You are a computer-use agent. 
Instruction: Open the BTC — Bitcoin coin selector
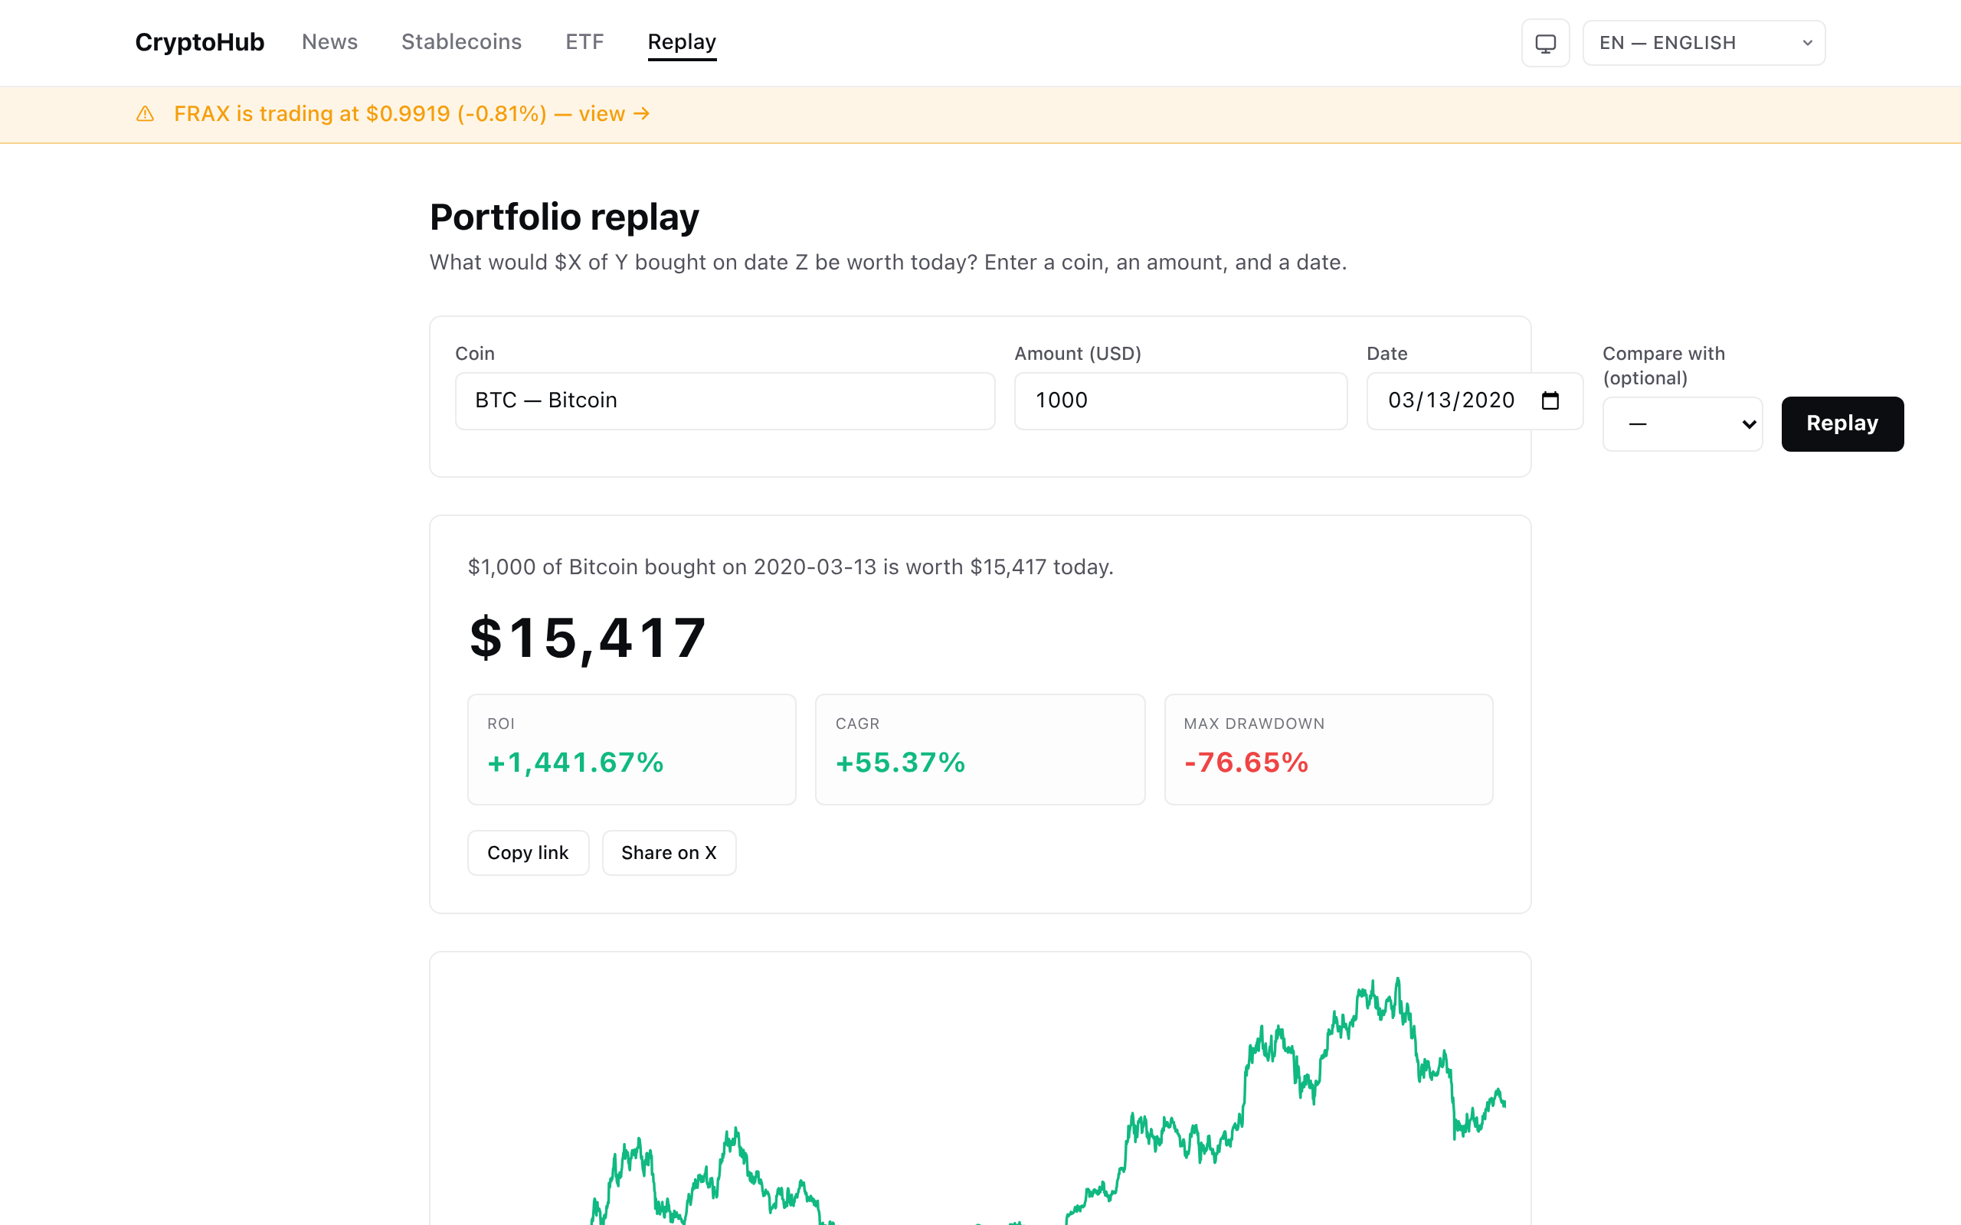pyautogui.click(x=725, y=401)
